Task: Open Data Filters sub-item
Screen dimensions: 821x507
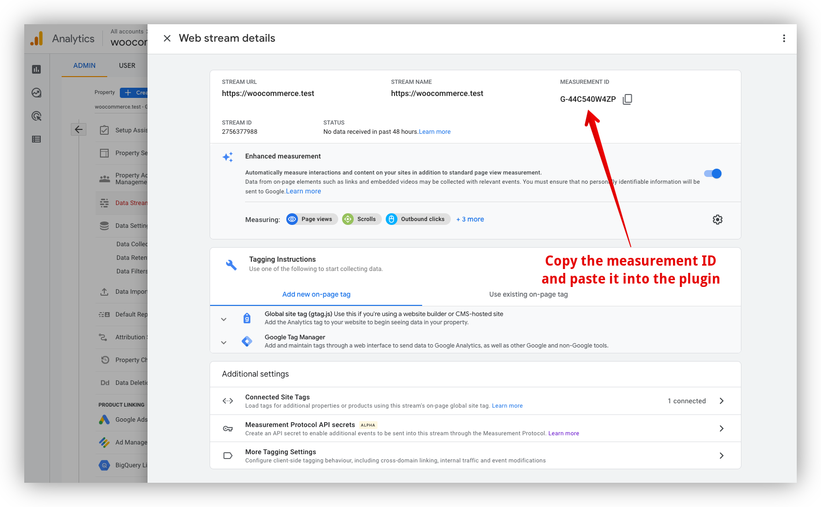Action: pos(131,271)
